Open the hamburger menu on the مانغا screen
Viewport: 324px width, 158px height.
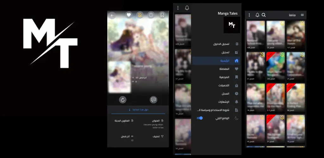[x=302, y=15]
